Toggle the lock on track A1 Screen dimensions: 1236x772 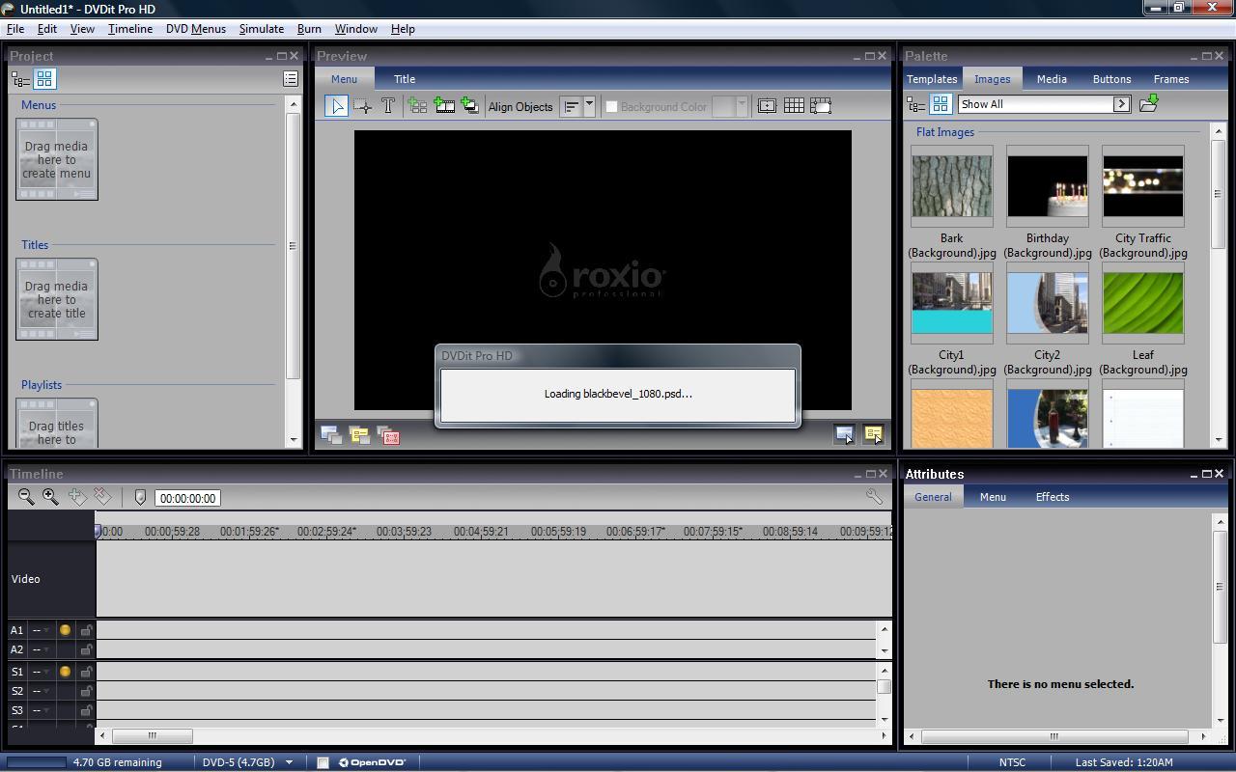tap(86, 630)
